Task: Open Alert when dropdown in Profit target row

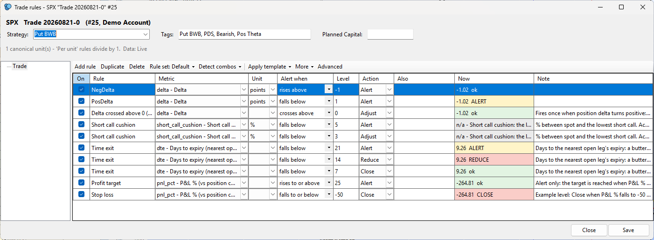Action: (328, 183)
